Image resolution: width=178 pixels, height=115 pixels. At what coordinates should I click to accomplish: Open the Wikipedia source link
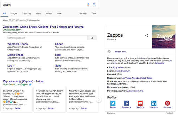point(159,63)
